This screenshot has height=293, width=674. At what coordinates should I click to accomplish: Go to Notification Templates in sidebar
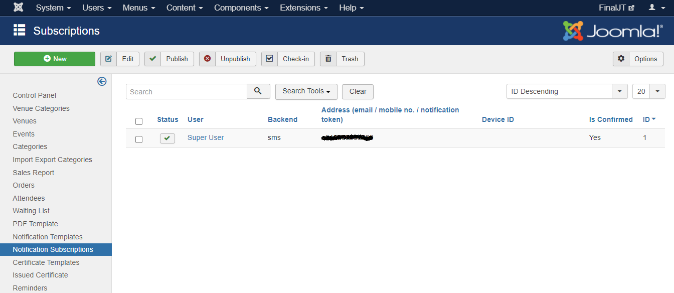[48, 237]
